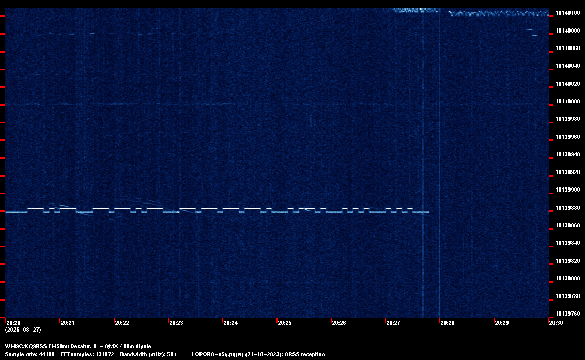This screenshot has height=360, width=585.
Task: Click frequency label 10139860
Action: 568,225
